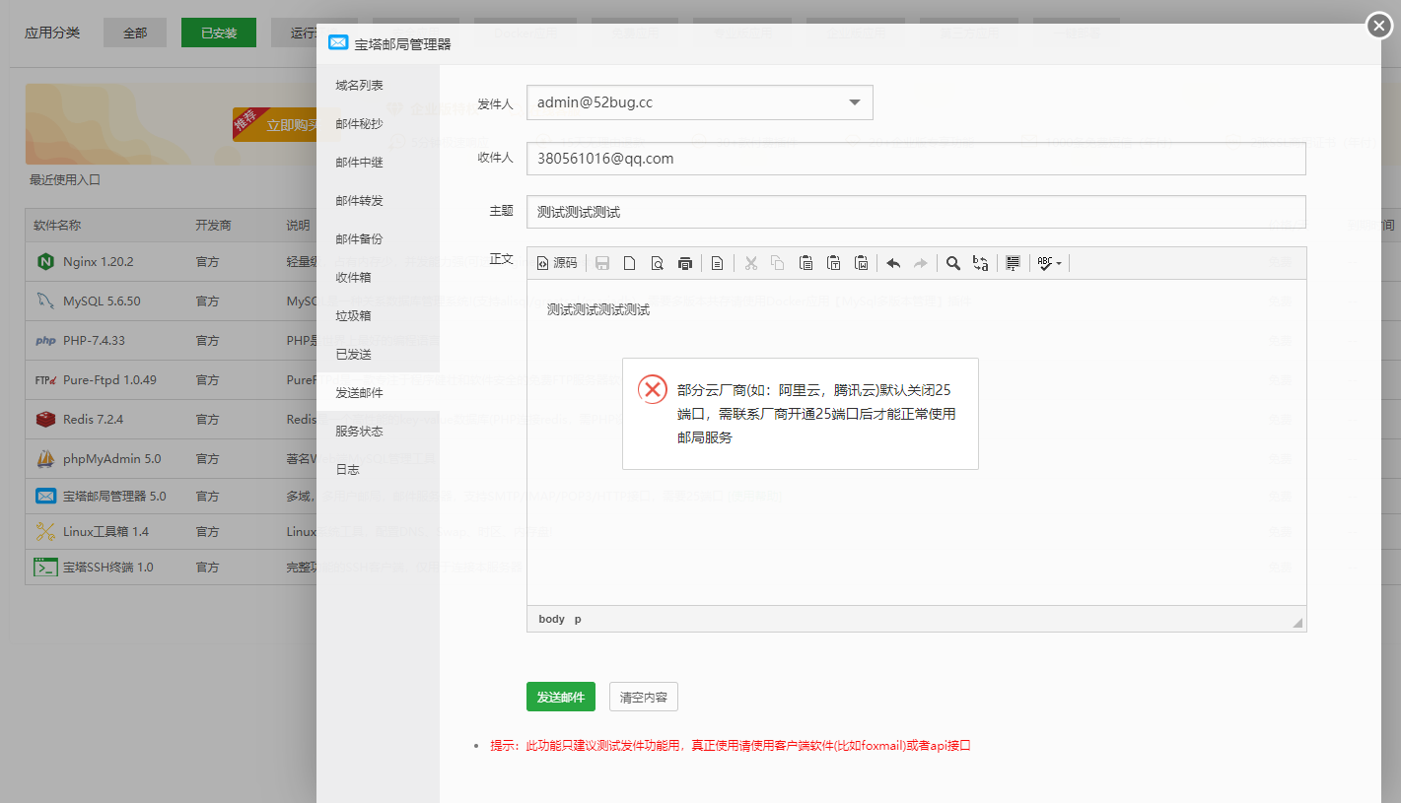This screenshot has height=803, width=1401.
Task: Click the Print icon in editor toolbar
Action: point(685,263)
